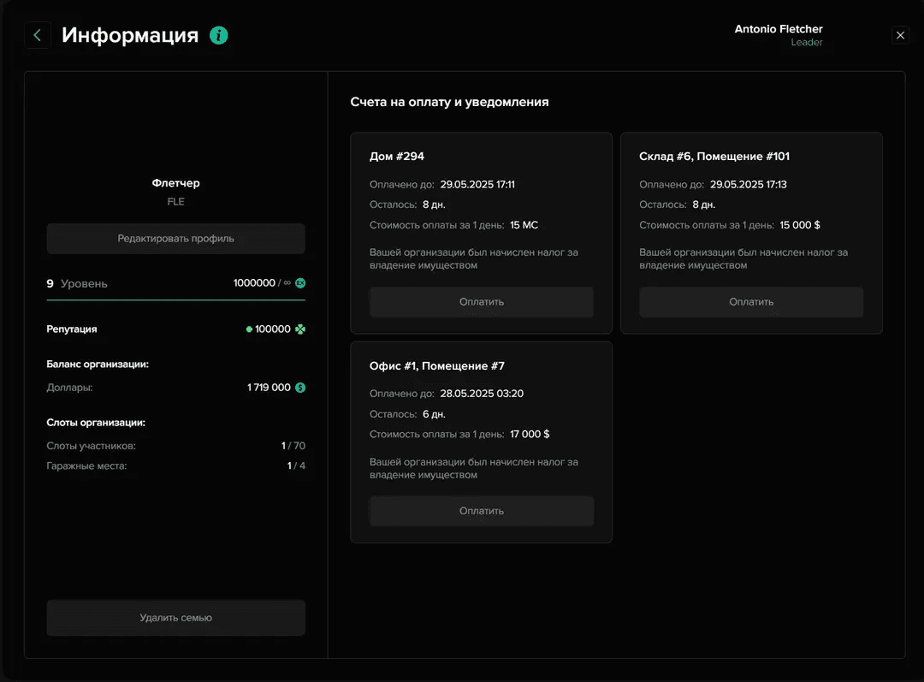The width and height of the screenshot is (924, 682).
Task: Click the back arrow icon
Action: (38, 35)
